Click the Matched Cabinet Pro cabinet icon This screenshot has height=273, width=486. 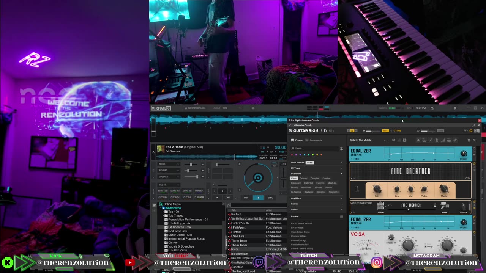[x=380, y=206]
